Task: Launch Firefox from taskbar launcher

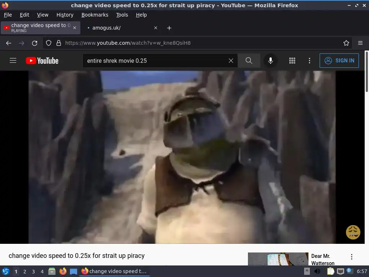Action: (63, 271)
